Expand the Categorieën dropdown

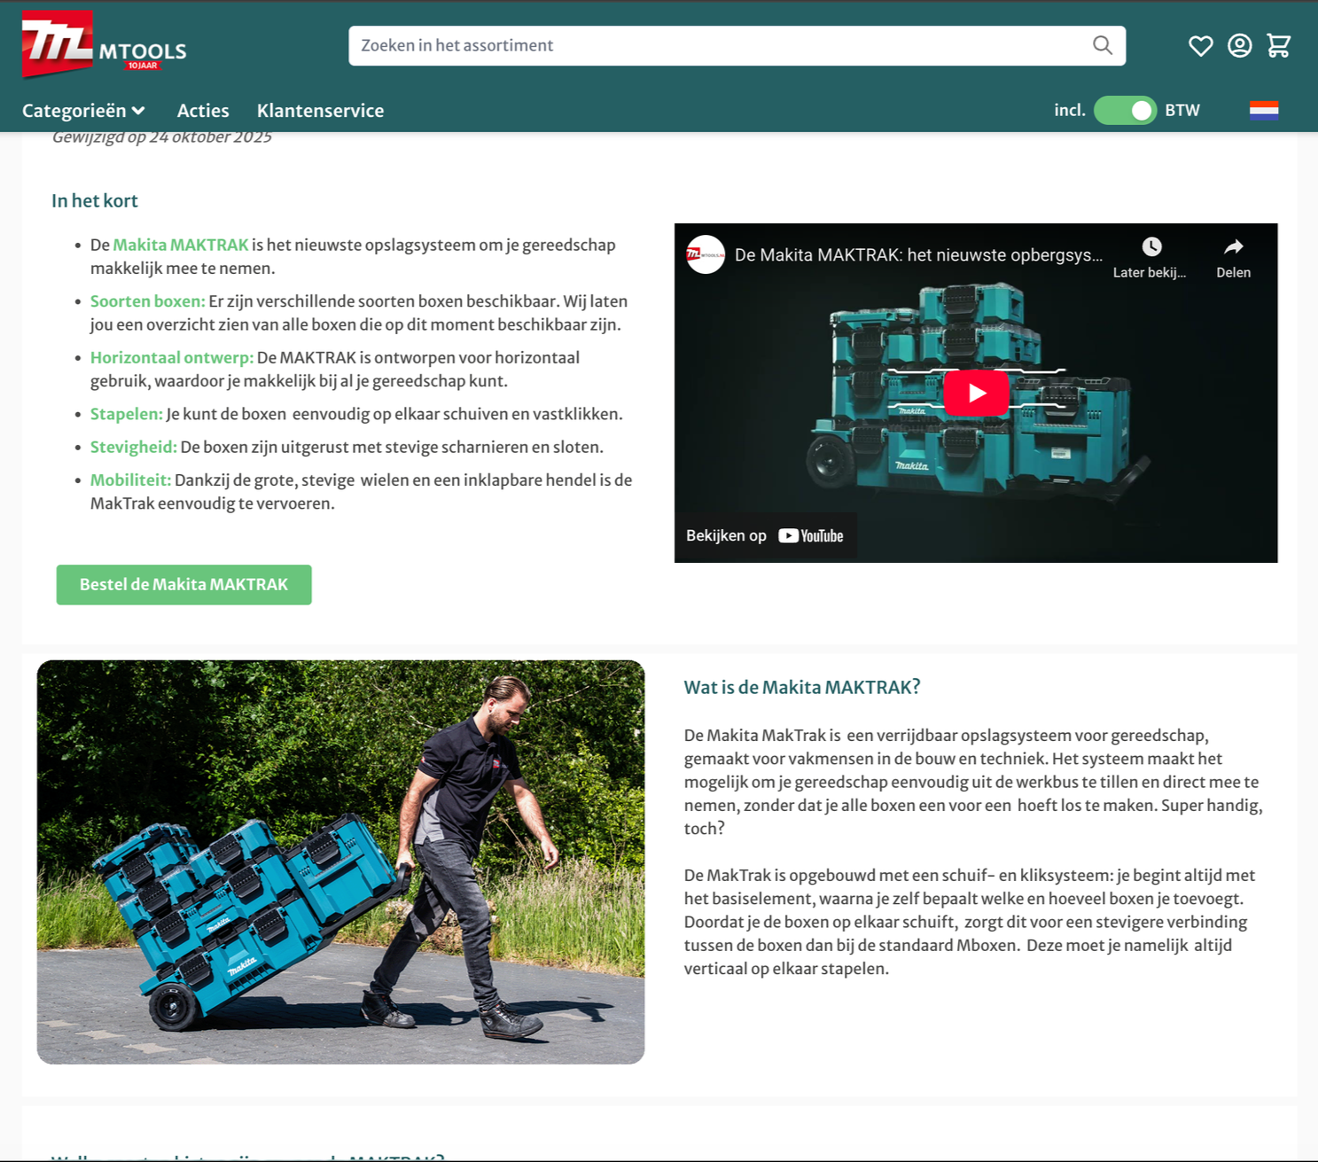pyautogui.click(x=83, y=111)
